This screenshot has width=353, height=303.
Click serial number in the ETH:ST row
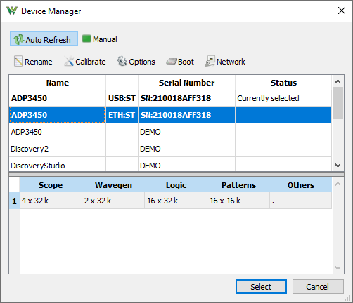pyautogui.click(x=186, y=115)
